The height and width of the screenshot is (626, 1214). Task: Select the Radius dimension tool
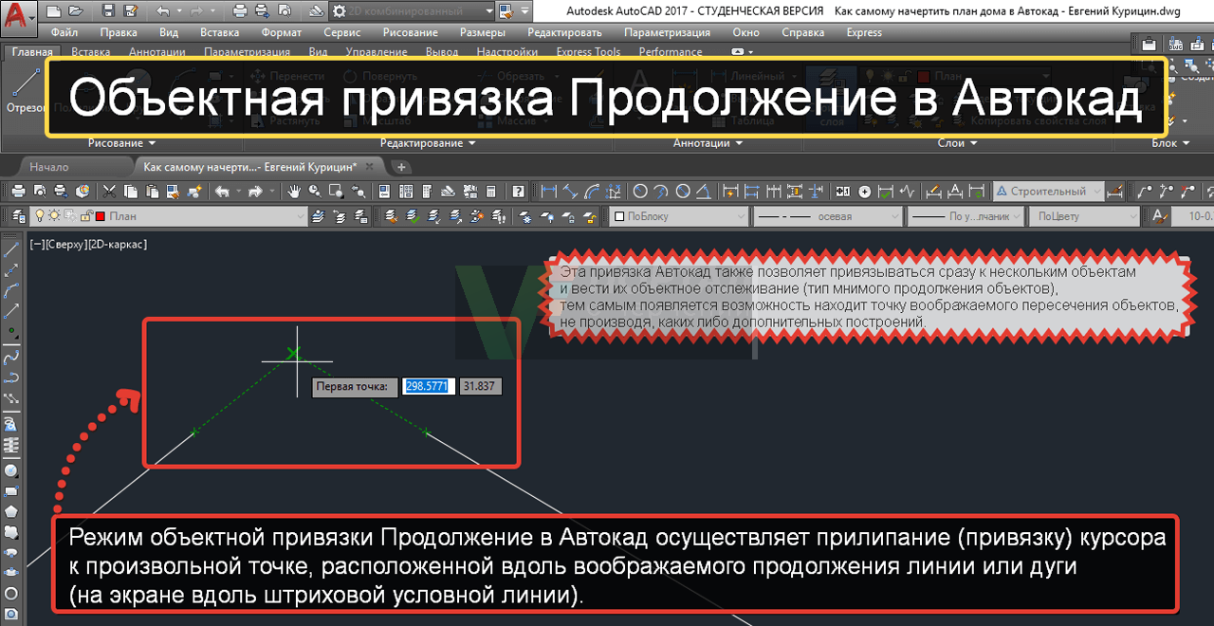point(640,191)
